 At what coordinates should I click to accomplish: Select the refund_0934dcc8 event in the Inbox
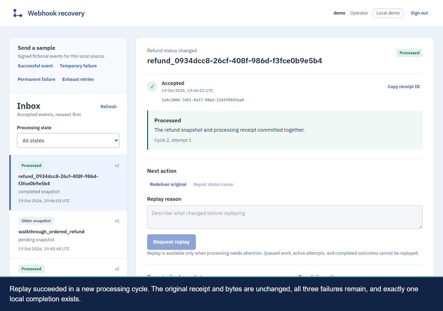[x=69, y=183]
